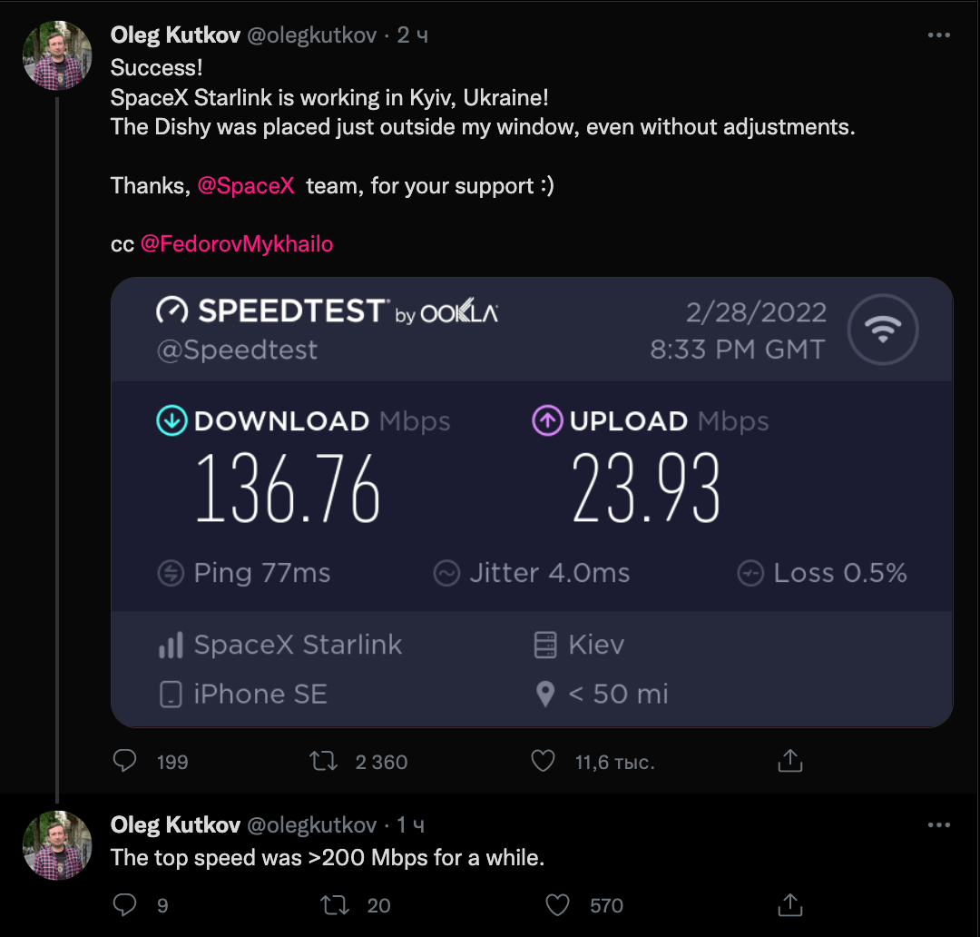Screen dimensions: 980x937
Task: Open more options for the first tweet
Action: coord(939,36)
